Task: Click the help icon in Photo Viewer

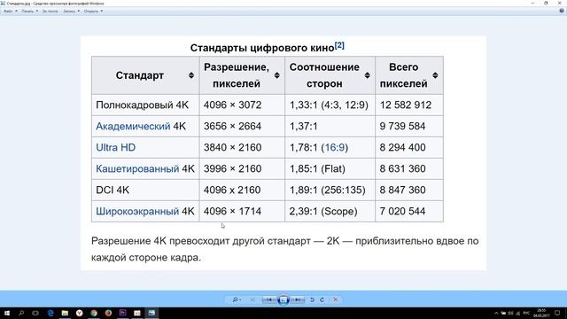Action: (562, 11)
